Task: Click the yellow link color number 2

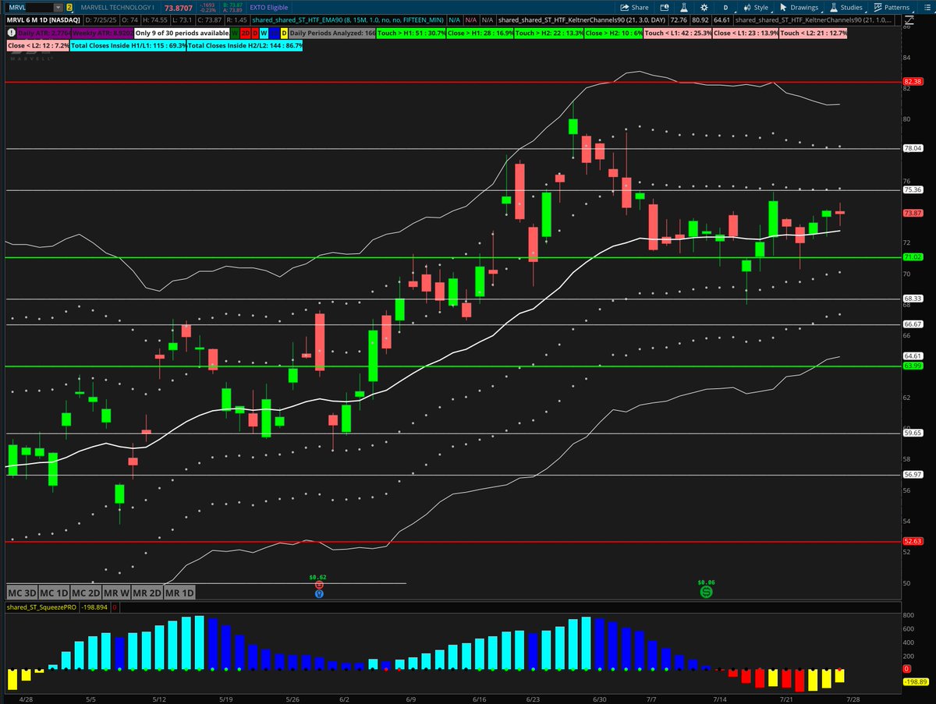Action: pyautogui.click(x=69, y=8)
